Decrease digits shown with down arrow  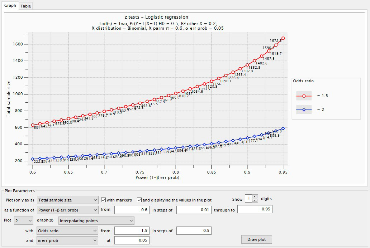(255, 200)
